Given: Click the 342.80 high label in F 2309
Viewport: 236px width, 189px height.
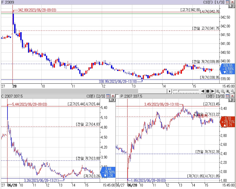Looking at the screenshot, I should coord(190,10).
